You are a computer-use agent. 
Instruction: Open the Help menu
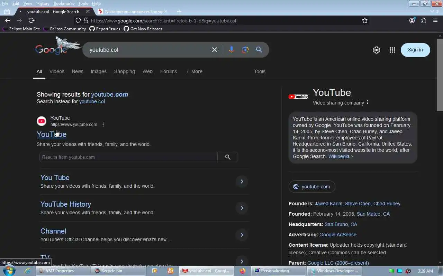click(x=96, y=3)
